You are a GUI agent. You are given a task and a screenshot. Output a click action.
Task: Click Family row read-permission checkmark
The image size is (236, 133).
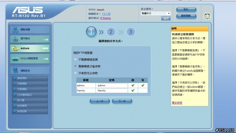click(133, 90)
